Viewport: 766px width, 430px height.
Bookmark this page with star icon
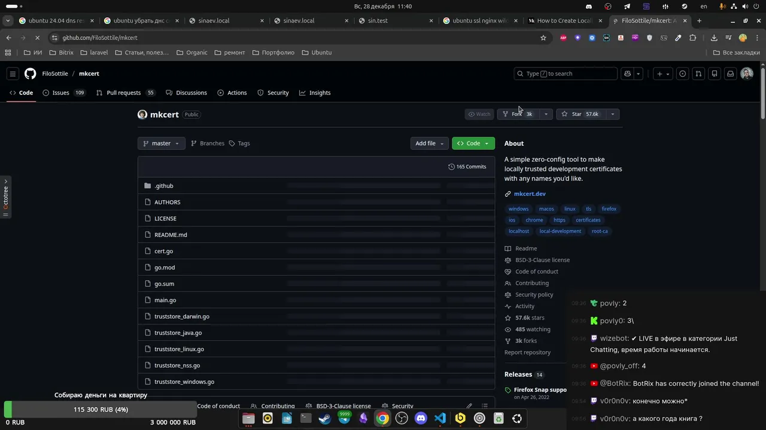[x=543, y=38]
